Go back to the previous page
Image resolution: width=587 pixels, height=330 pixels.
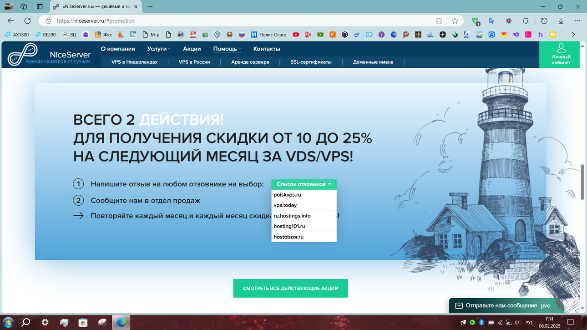11,21
